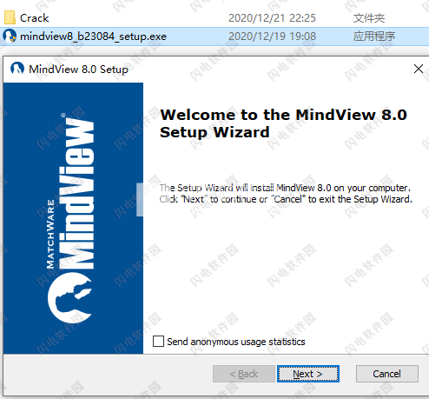Select mindview8_b23084_setup.exe file name

(93, 37)
